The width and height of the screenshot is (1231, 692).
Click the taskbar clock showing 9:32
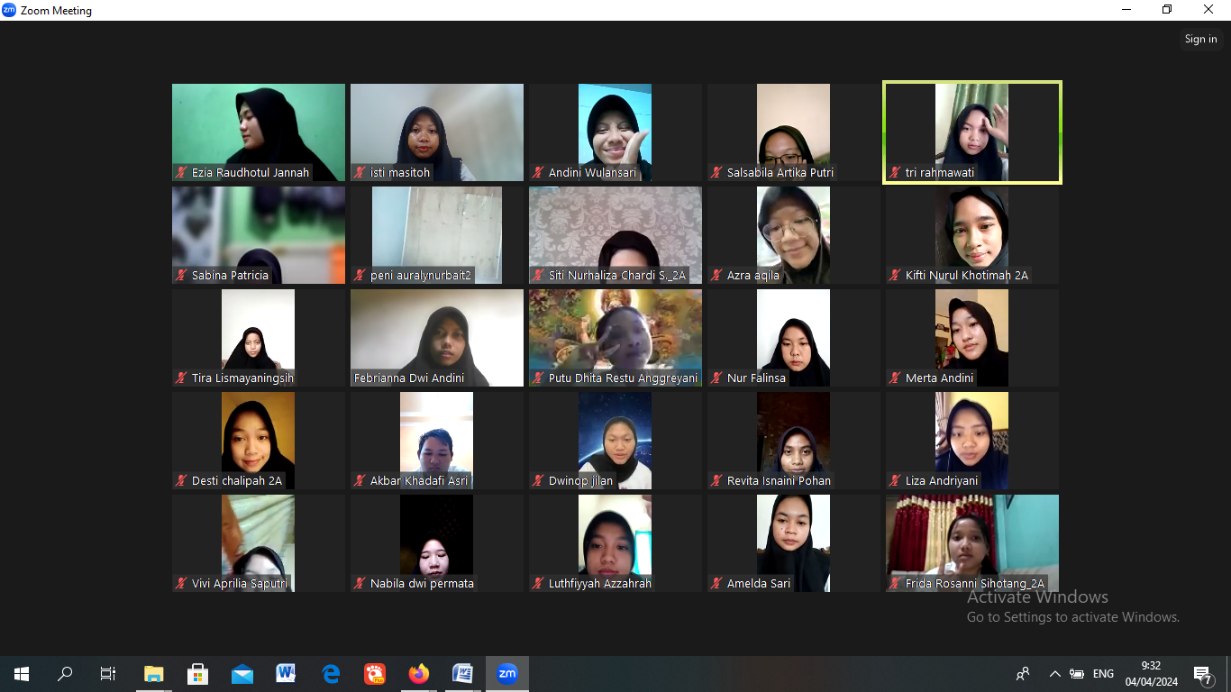click(1151, 674)
